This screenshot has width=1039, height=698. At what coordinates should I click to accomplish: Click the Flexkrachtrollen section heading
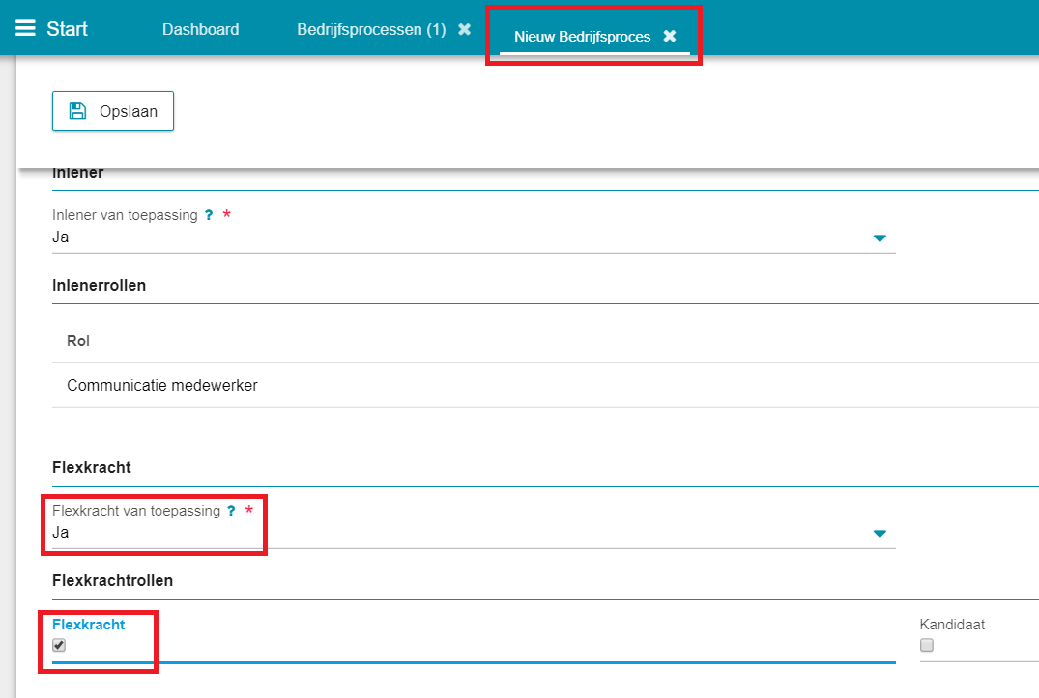tap(113, 580)
